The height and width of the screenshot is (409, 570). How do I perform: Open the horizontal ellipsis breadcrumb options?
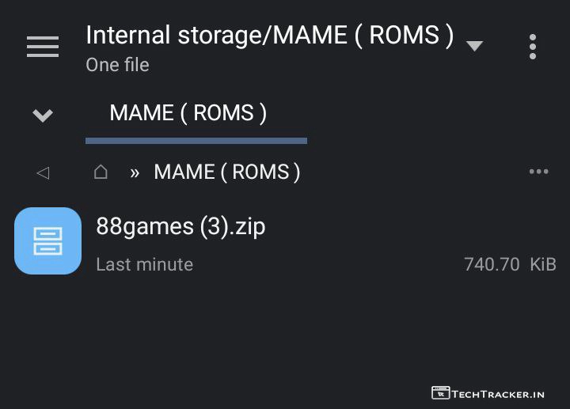(x=538, y=172)
